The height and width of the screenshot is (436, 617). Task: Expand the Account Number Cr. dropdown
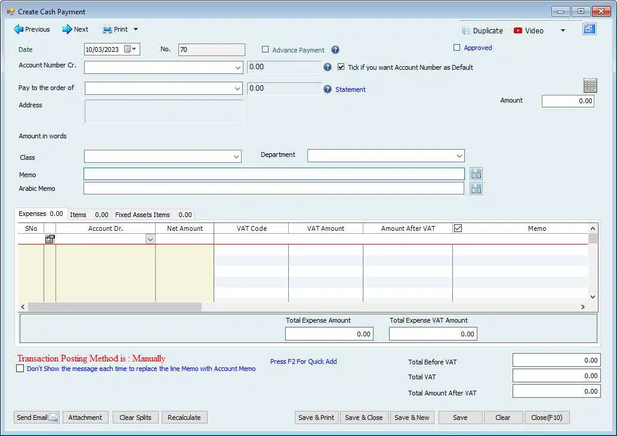click(237, 68)
